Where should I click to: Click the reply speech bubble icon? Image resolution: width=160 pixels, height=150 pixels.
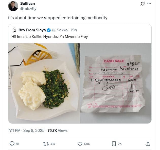click(12, 144)
